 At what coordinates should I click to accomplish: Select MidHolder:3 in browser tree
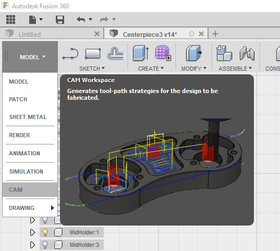tap(84, 245)
